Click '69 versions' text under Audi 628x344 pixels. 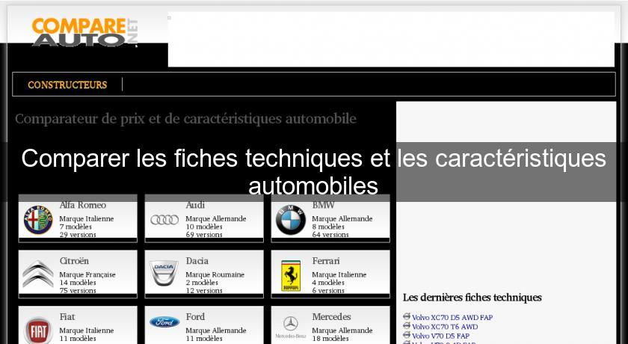pyautogui.click(x=204, y=235)
